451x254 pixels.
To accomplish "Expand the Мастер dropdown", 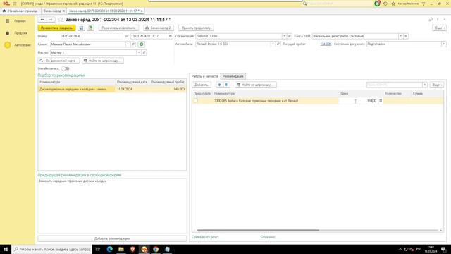I will 139,53.
